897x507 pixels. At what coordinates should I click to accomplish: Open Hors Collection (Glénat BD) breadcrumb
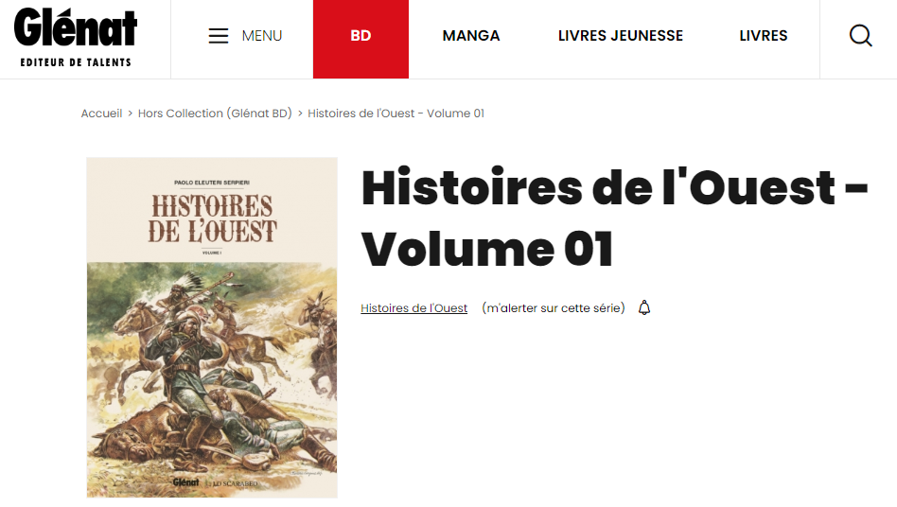pos(215,114)
